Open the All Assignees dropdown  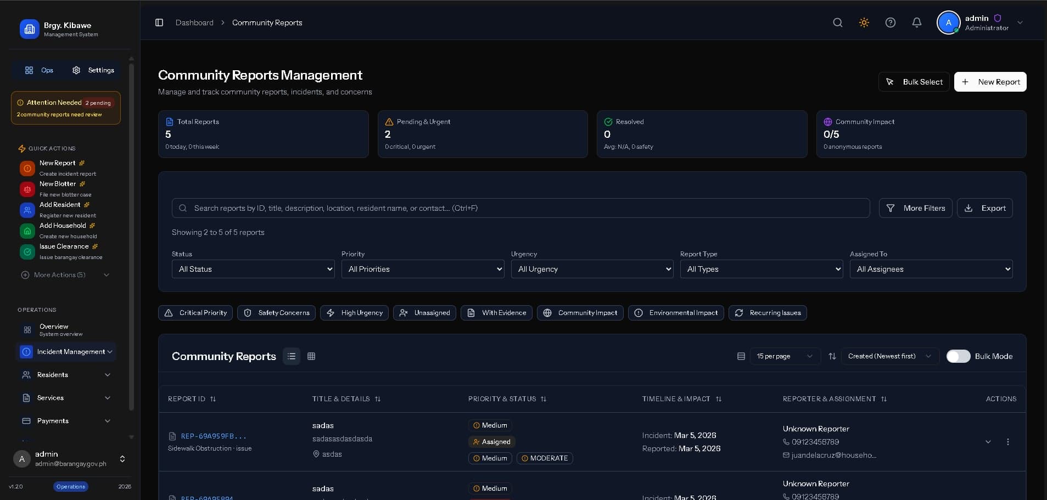point(931,269)
